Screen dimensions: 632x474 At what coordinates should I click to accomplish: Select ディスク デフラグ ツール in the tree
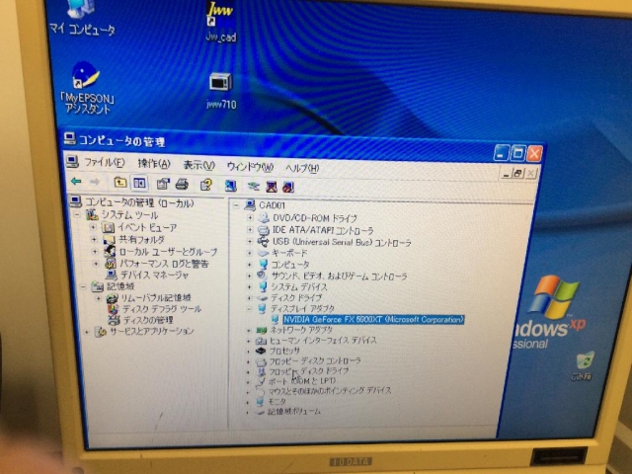(x=162, y=309)
